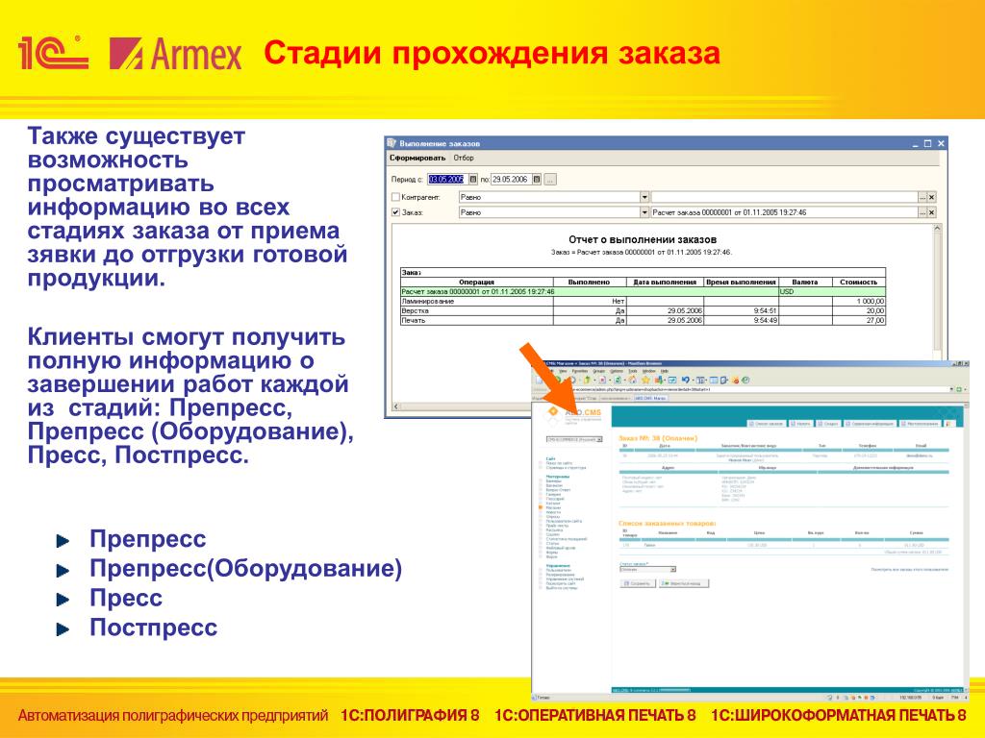Click report scrollbar up arrow
This screenshot has width=985, height=738.
coord(937,229)
